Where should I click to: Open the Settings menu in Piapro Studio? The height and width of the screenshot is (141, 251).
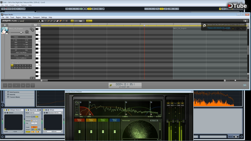(x=44, y=17)
